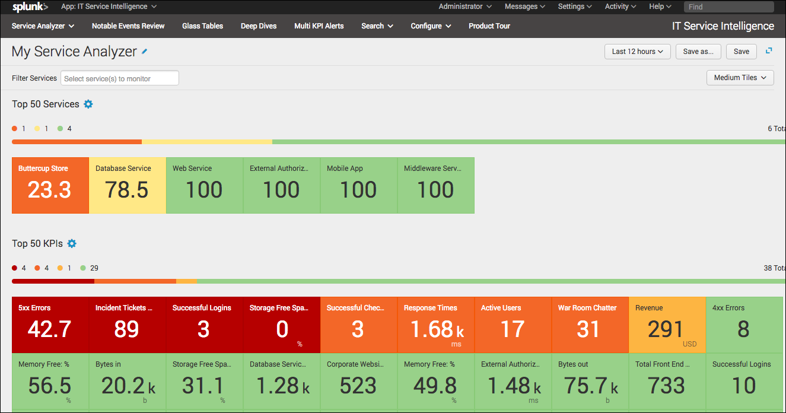Screen dimensions: 786x413
Task: Start the Product Tour
Action: [x=489, y=26]
